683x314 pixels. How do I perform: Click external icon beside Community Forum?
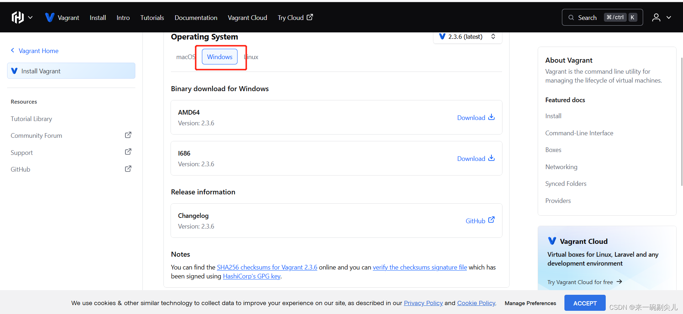click(x=128, y=135)
